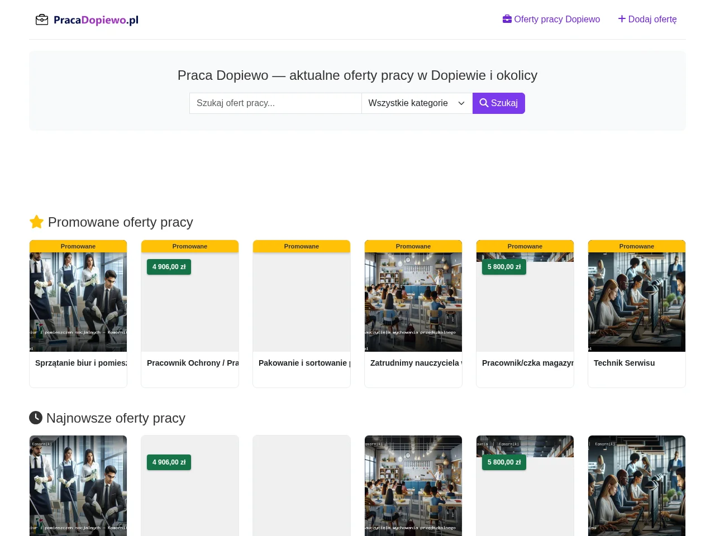Click Najnowsze oferty pracy heading
This screenshot has height=536, width=715.
click(116, 418)
